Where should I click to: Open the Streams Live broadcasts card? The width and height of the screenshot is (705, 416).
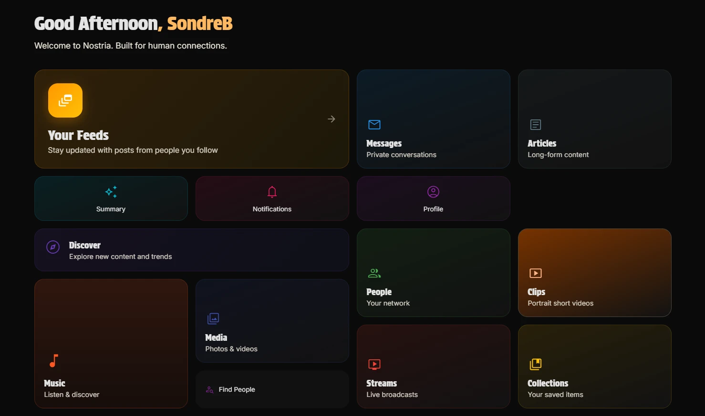433,366
